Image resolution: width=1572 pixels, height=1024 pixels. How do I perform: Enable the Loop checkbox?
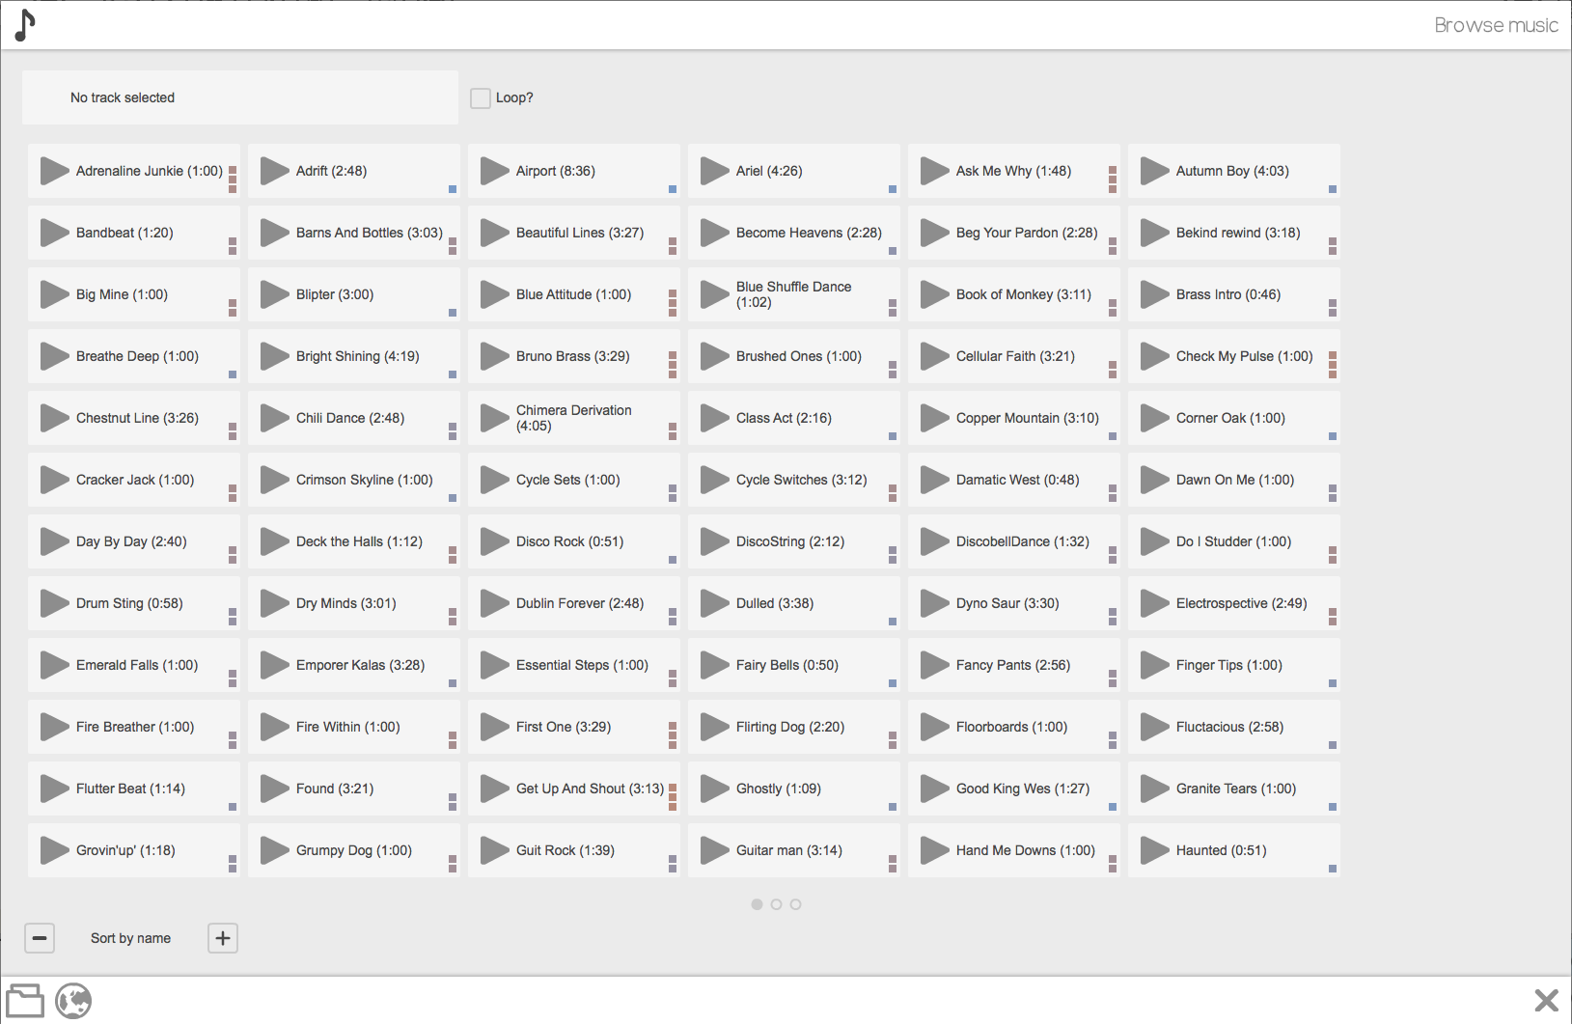[x=481, y=98]
